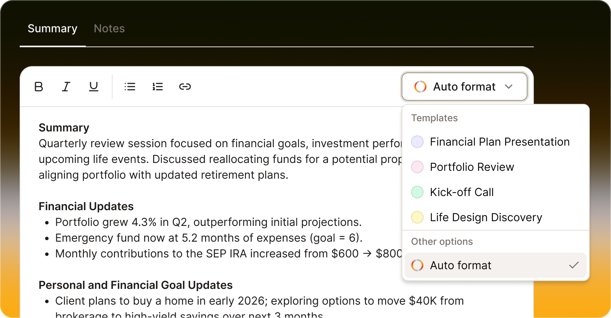Click into the Financial Updates heading text
Image resolution: width=611 pixels, height=318 pixels.
pos(86,206)
